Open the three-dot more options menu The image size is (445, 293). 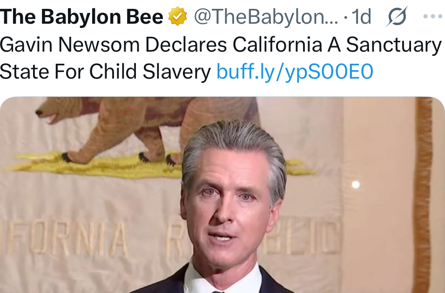click(432, 16)
